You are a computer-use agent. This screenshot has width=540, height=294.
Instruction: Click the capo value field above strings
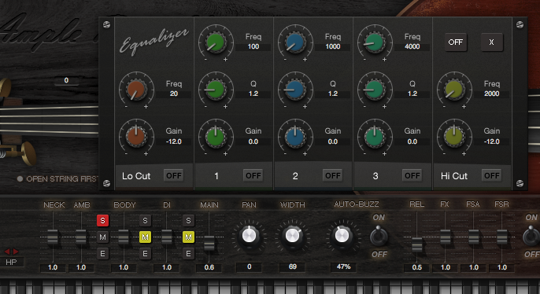(x=66, y=80)
